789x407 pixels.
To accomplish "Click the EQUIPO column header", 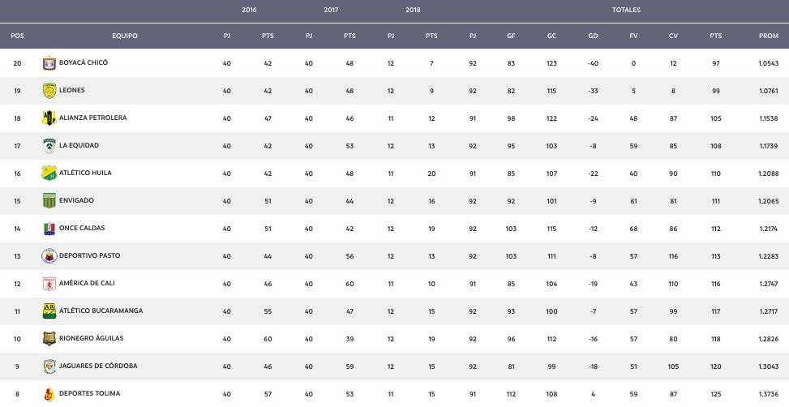I will point(125,36).
